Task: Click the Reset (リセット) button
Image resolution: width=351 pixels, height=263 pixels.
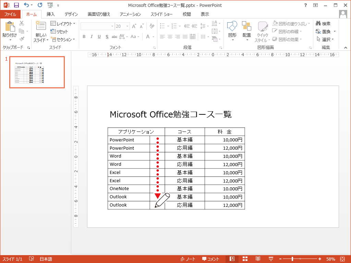Action: pos(59,32)
